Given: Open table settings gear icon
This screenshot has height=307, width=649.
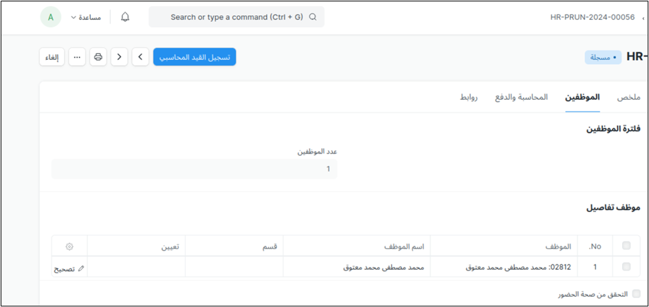Looking at the screenshot, I should pyautogui.click(x=69, y=246).
